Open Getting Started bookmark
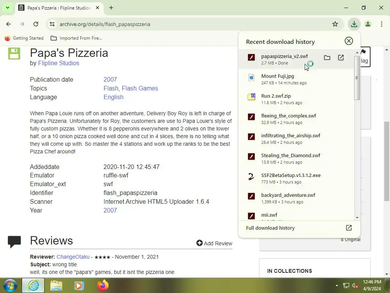The image size is (390, 293). 24,38
